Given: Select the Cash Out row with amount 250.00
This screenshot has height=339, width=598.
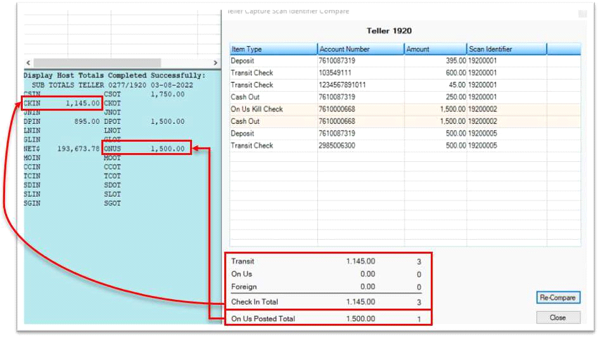Looking at the screenshot, I should [x=405, y=97].
